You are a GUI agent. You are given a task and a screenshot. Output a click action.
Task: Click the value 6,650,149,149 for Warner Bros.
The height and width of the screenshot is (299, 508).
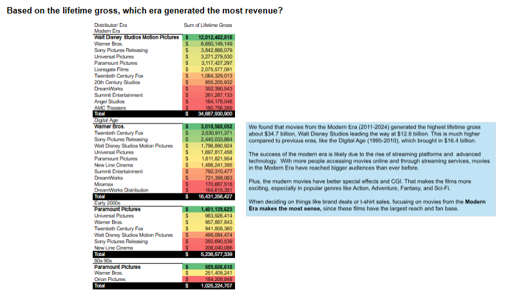point(216,44)
